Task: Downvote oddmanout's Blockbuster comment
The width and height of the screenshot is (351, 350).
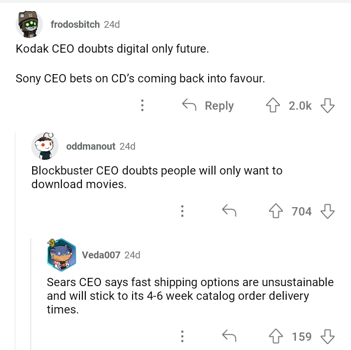Action: click(x=328, y=211)
